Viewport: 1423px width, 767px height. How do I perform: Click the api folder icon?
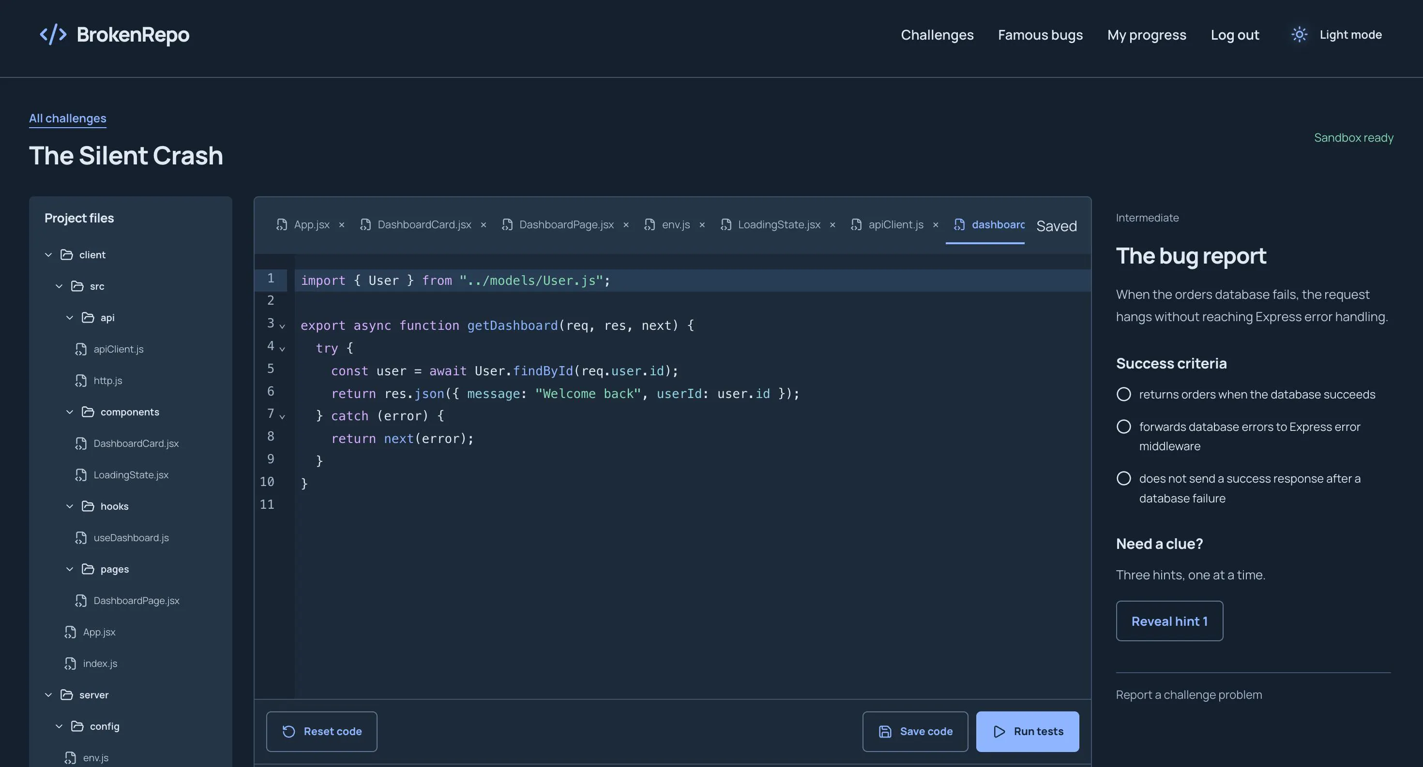coord(88,317)
